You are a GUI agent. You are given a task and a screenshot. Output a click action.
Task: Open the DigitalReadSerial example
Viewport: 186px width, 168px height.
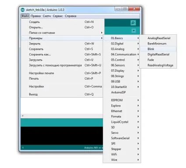(x=158, y=55)
